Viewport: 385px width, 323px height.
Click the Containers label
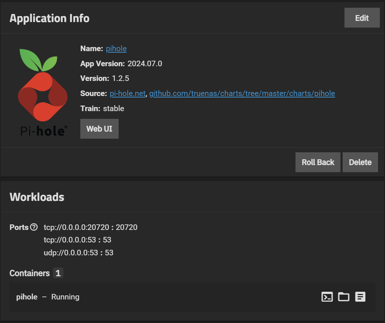[x=29, y=273]
